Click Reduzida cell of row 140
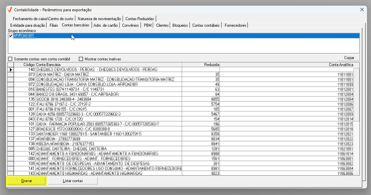Screen dimensions: 371x195 pos(201,70)
